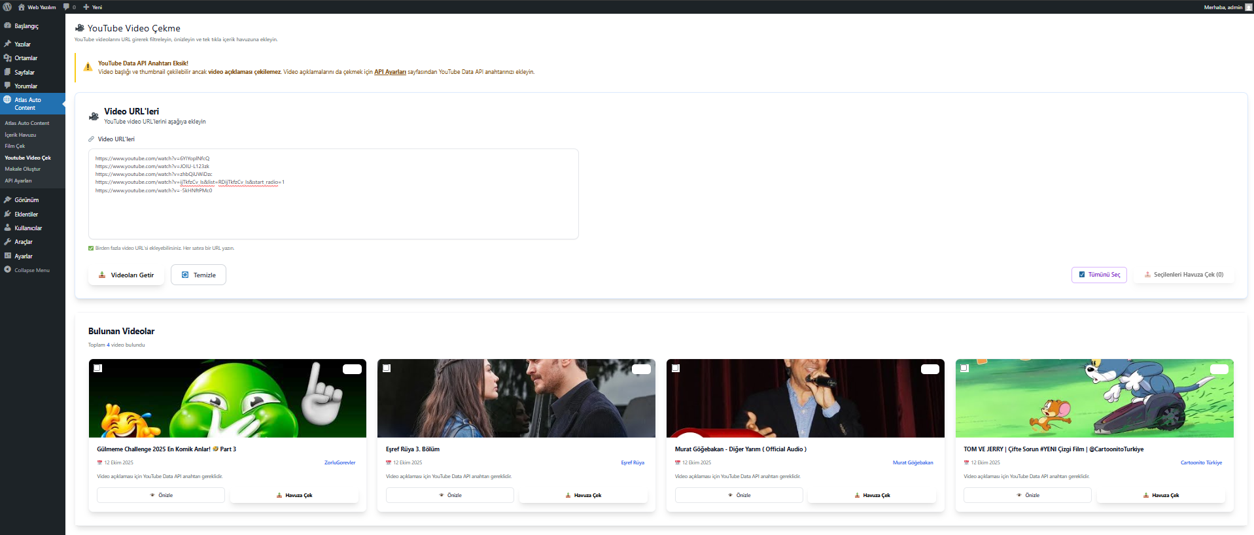Go to İçerik Havuzu submenu item

tap(20, 135)
